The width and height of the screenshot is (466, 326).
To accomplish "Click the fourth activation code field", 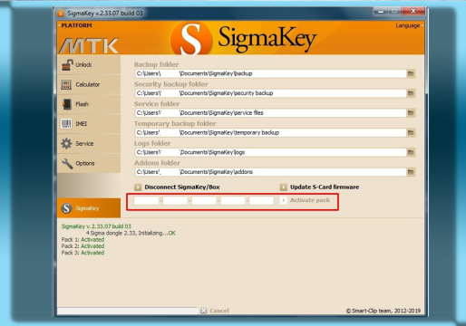I will pyautogui.click(x=233, y=200).
